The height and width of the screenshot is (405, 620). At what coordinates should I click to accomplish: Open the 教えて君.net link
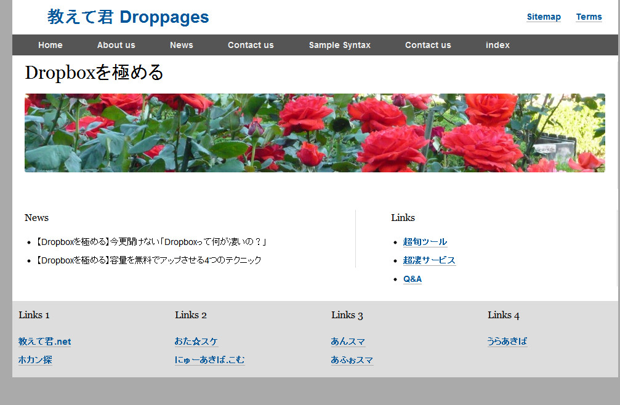point(45,342)
